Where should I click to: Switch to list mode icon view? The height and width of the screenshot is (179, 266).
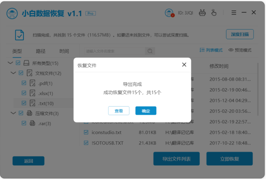coord(202,50)
